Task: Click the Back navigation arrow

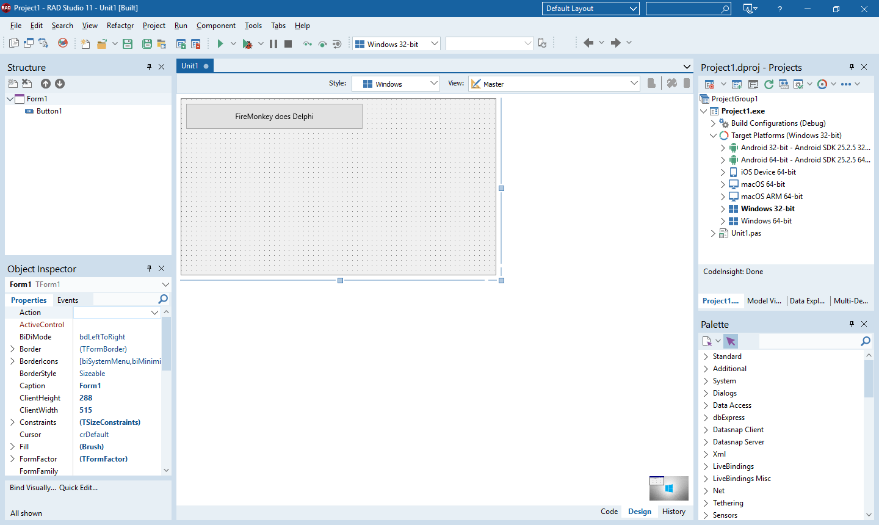Action: click(588, 43)
